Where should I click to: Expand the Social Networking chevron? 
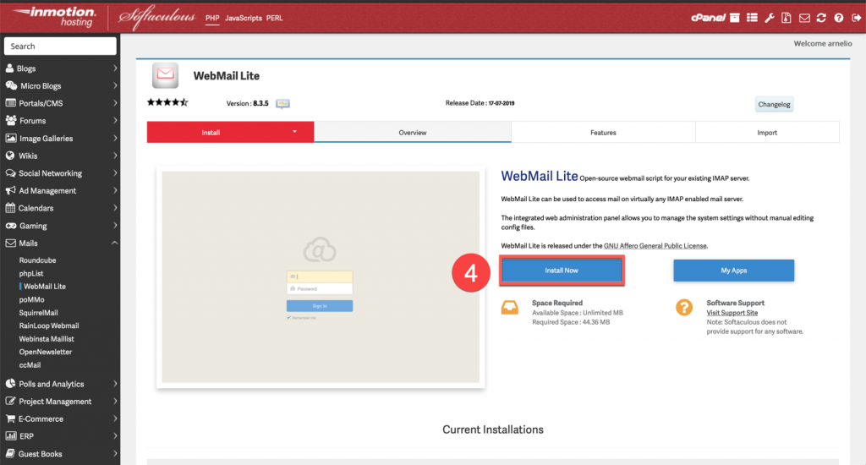tap(115, 172)
